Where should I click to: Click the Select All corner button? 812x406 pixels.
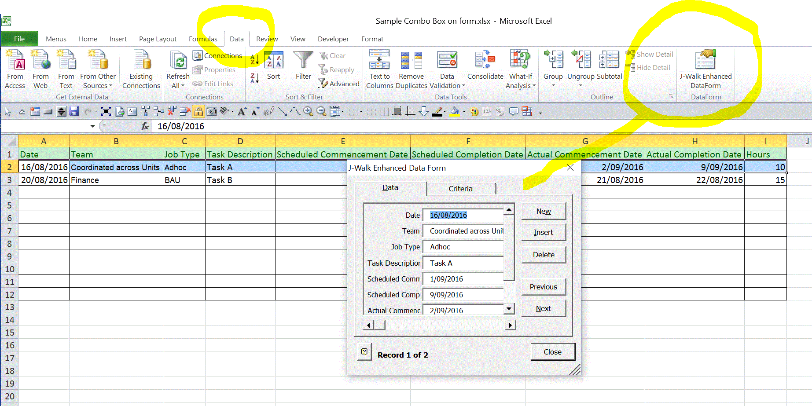point(9,141)
